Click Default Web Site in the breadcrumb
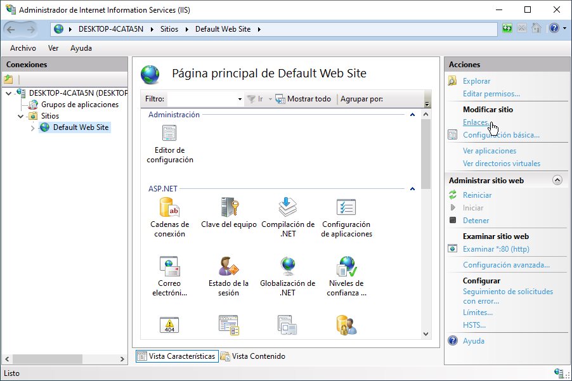Viewport: 572px width, 381px height. click(x=223, y=29)
